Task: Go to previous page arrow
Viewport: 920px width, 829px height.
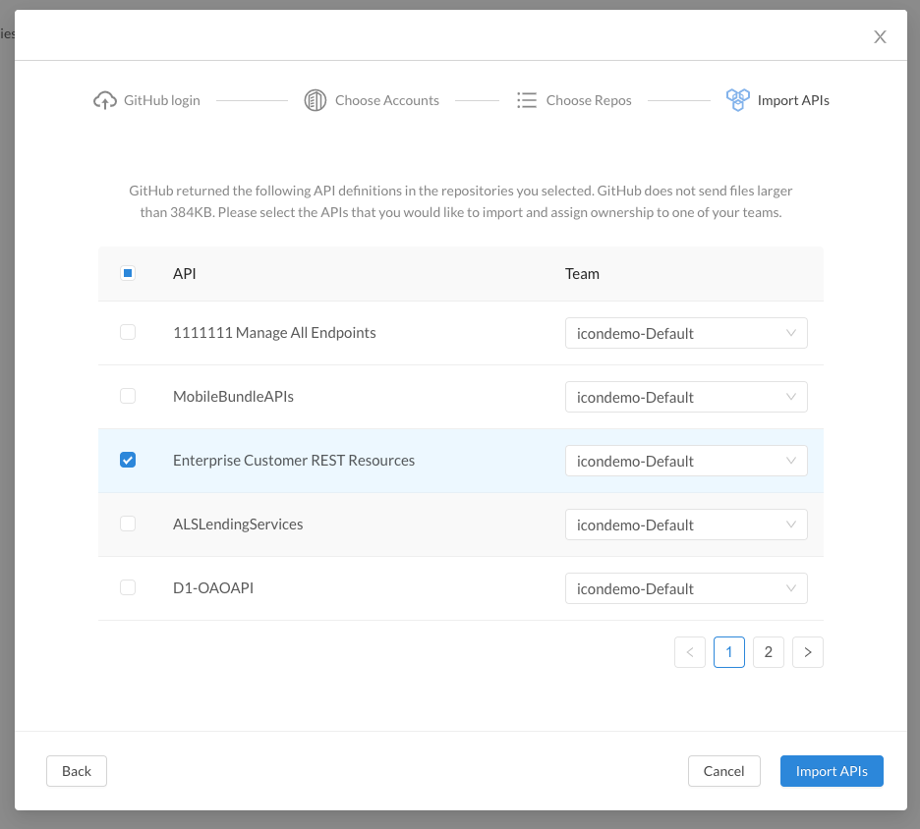Action: (690, 652)
